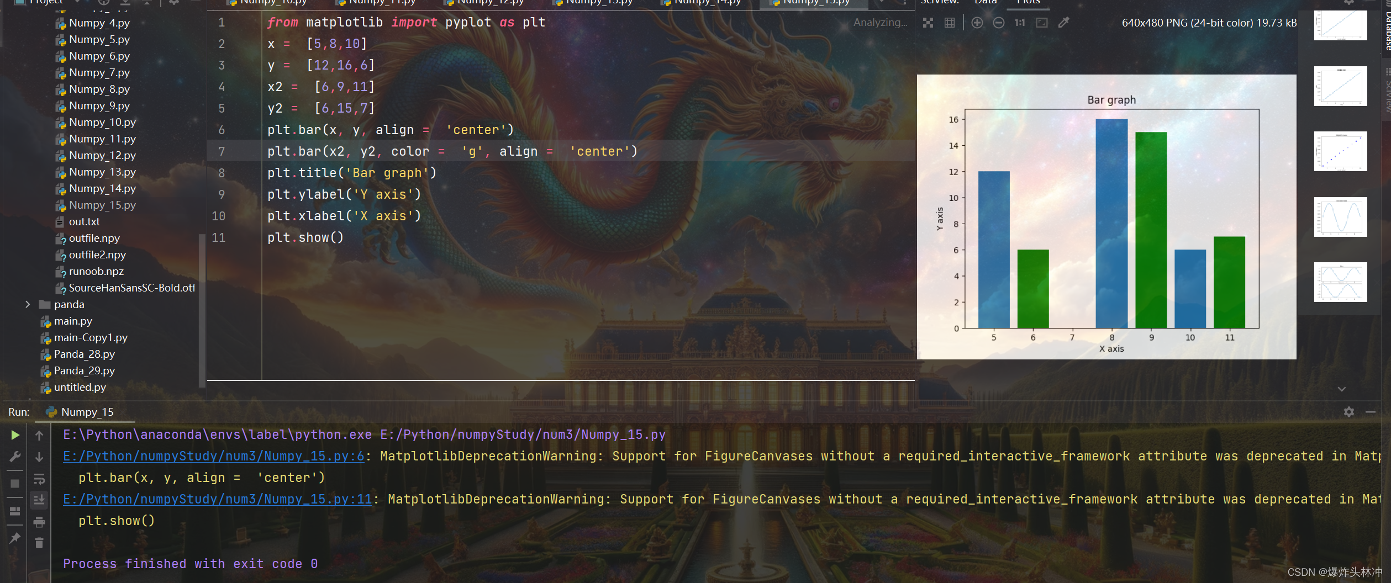This screenshot has width=1391, height=583.
Task: Click the down arrow to next stack trace
Action: [x=39, y=457]
